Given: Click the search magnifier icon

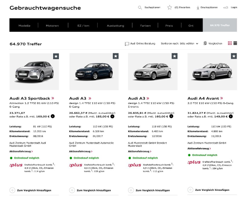Looking at the screenshot, I should pos(140,7).
